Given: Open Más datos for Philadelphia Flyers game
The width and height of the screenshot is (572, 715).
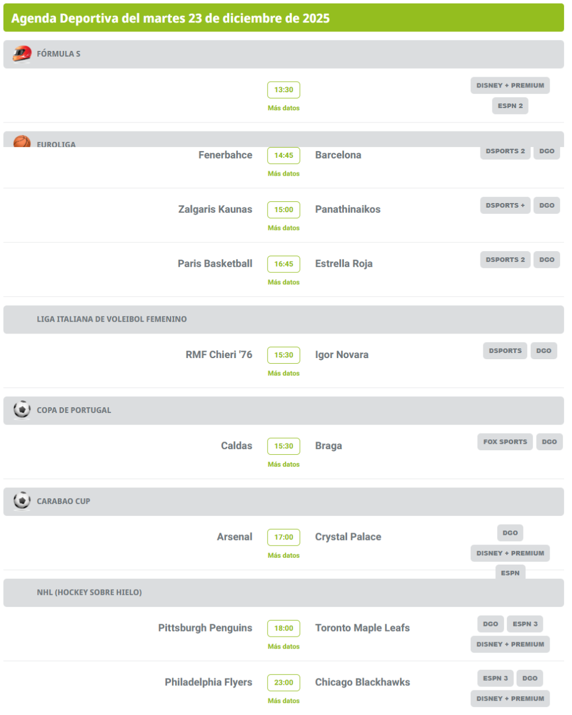Looking at the screenshot, I should (x=284, y=701).
